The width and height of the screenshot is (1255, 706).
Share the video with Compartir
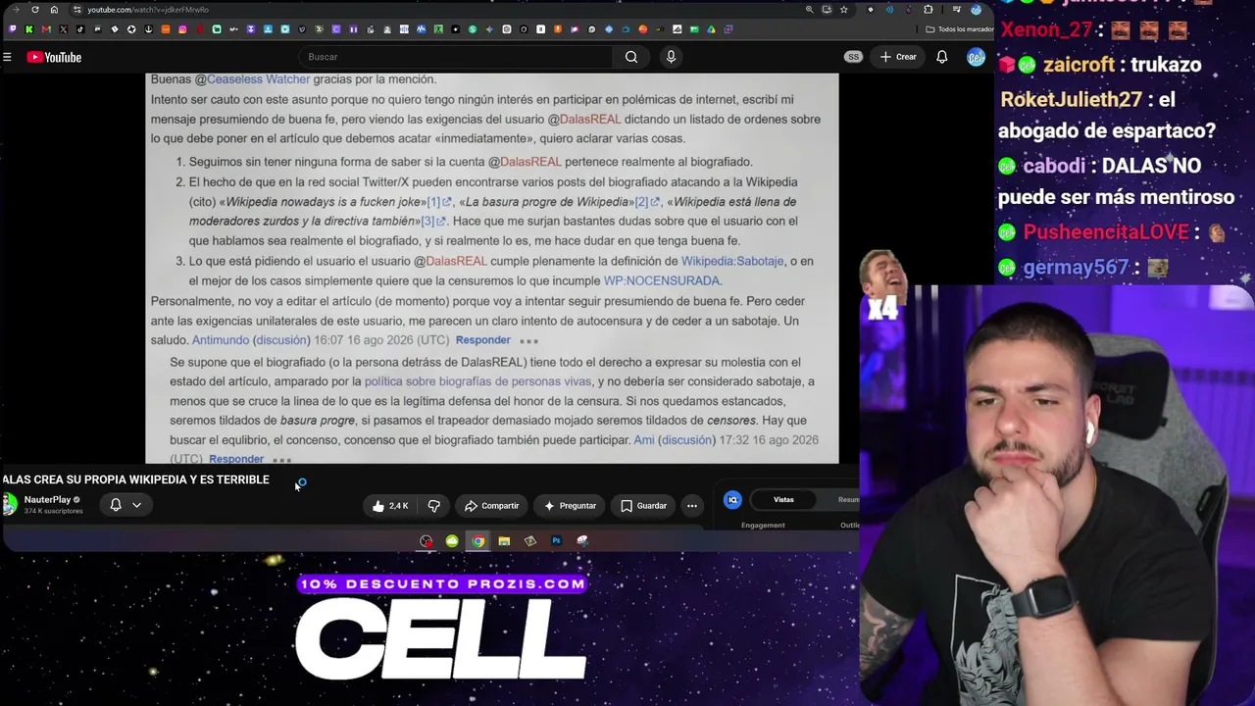(491, 506)
